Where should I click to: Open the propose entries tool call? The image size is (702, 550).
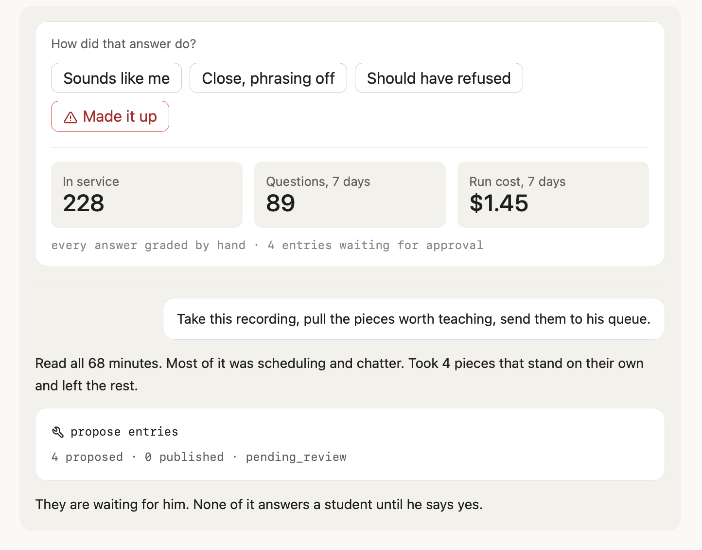click(x=350, y=444)
